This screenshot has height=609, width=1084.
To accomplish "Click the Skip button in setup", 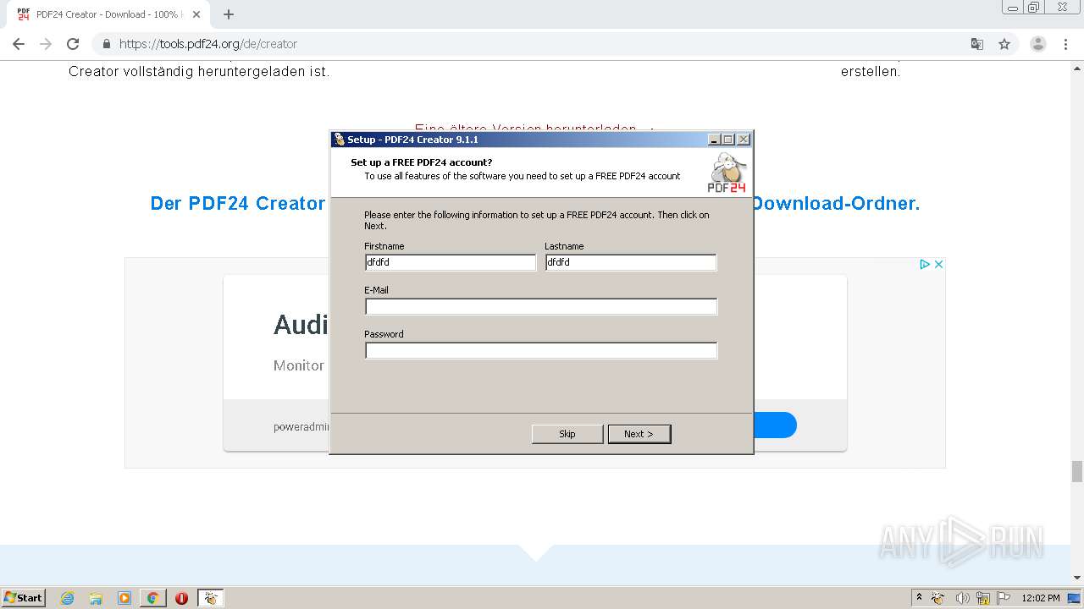I will click(x=567, y=434).
